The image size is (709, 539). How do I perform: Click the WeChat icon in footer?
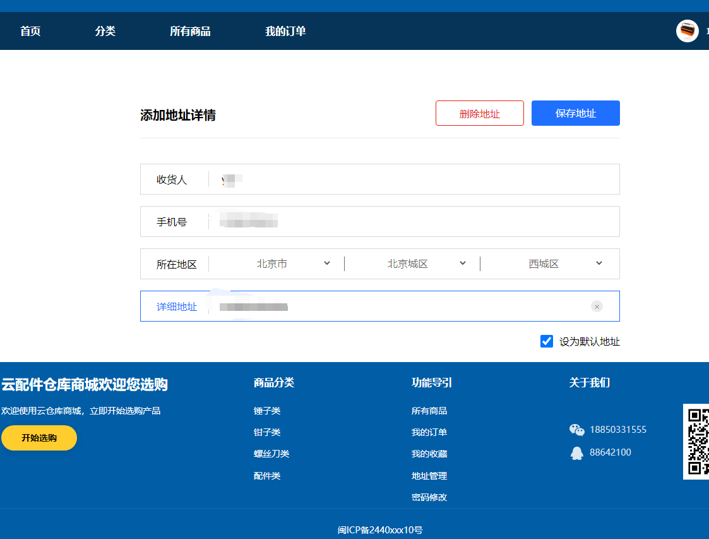point(576,430)
